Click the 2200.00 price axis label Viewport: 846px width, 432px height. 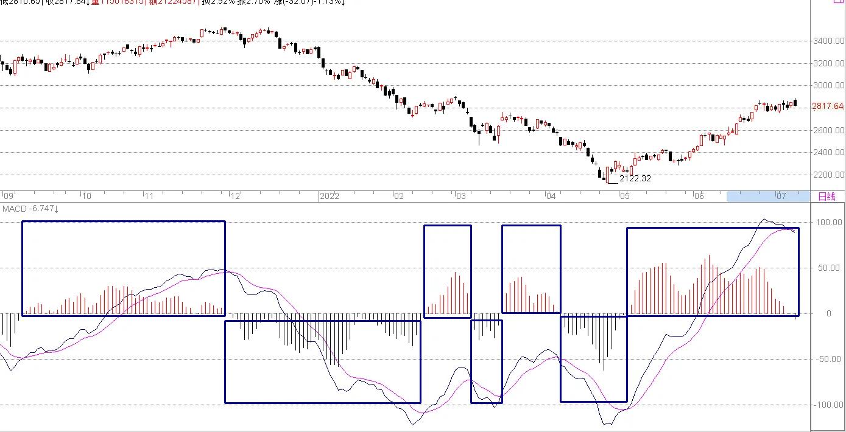[x=828, y=175]
